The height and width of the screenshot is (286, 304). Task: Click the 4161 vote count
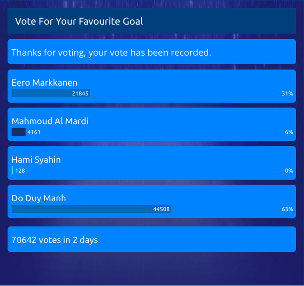[x=34, y=132]
